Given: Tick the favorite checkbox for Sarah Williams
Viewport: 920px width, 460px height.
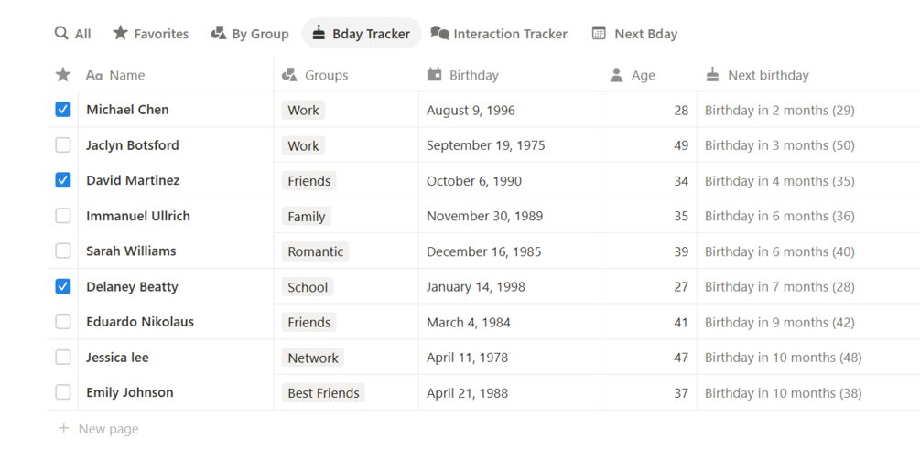Looking at the screenshot, I should pyautogui.click(x=62, y=251).
